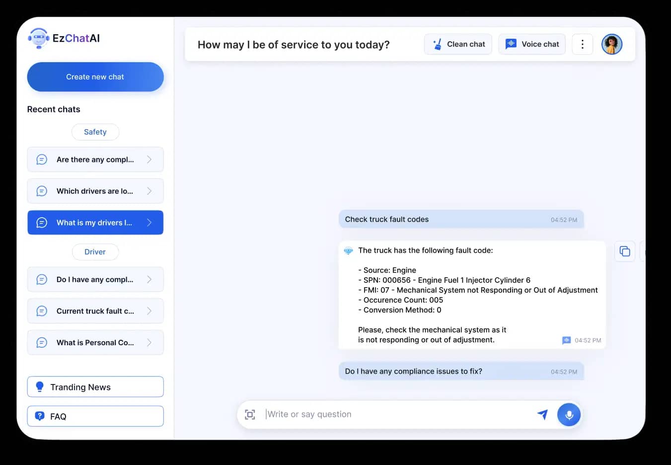Click the Clean chat button
This screenshot has height=465, width=671.
point(458,45)
